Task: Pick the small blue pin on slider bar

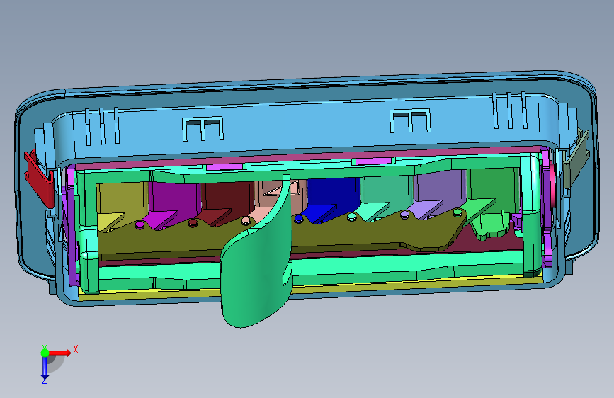Action: 299,219
